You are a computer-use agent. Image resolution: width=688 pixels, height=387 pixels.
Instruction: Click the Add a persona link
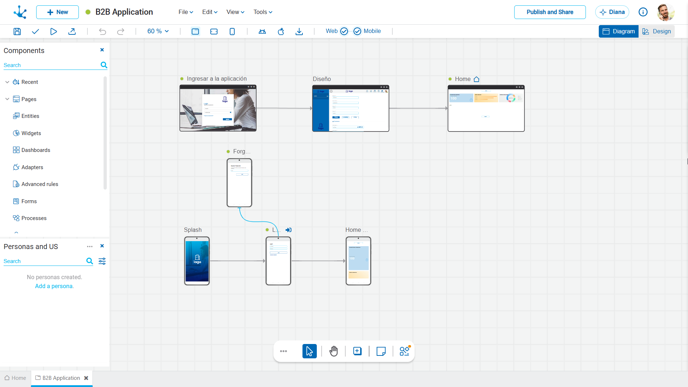pos(54,286)
